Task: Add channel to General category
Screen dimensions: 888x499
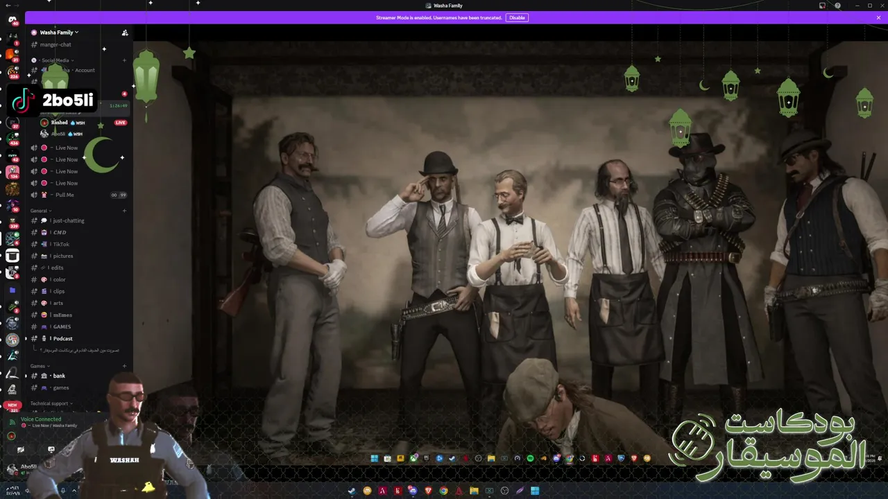Action: (124, 211)
